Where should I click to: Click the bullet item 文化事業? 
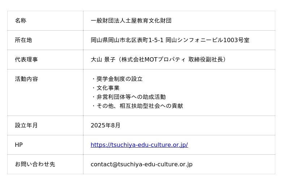click(x=108, y=88)
